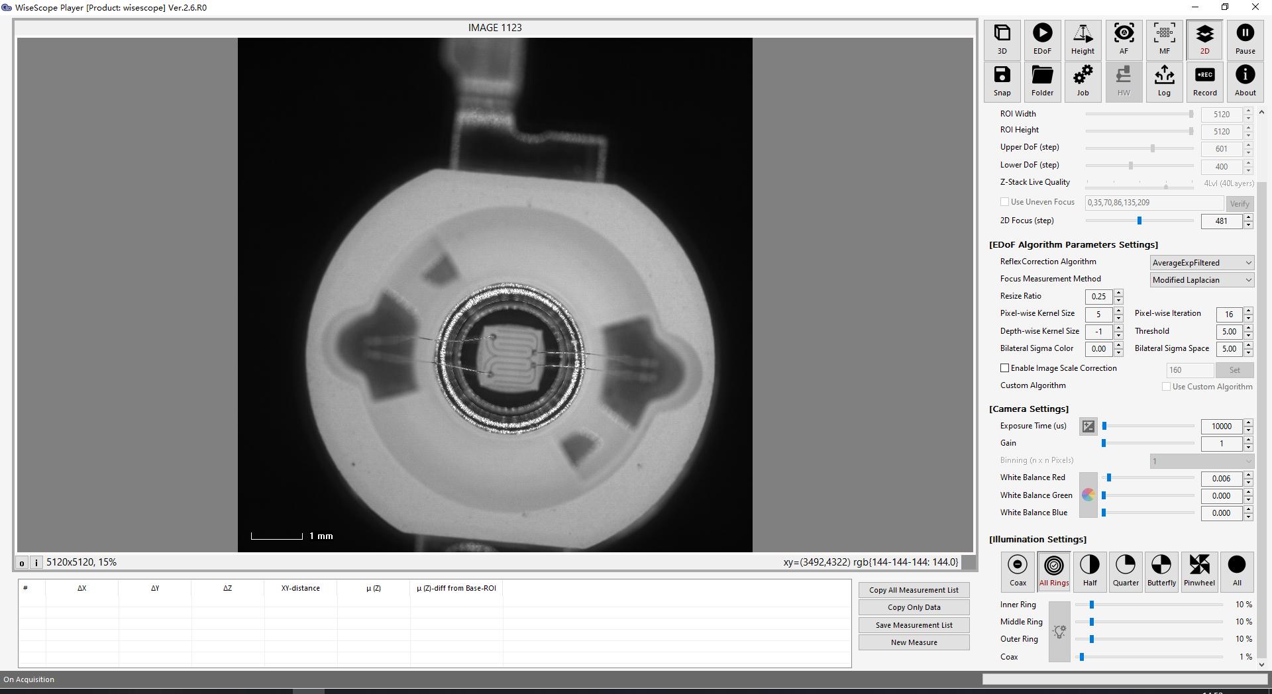
Task: Open the ReflexCorrection Algorithm dropdown
Action: (1202, 263)
